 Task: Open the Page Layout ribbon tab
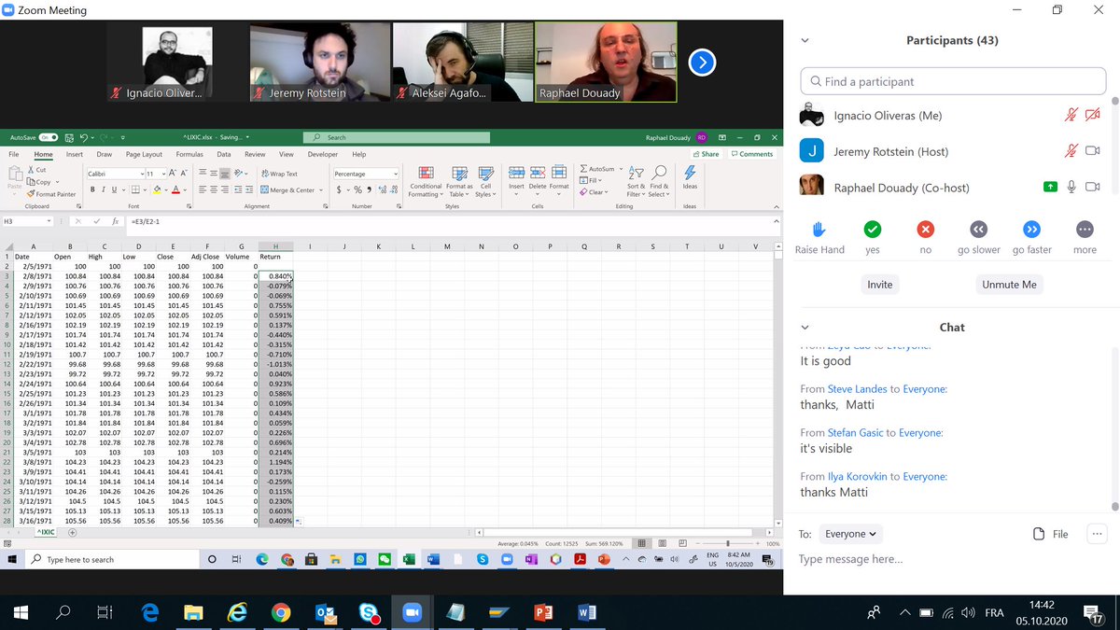(145, 154)
